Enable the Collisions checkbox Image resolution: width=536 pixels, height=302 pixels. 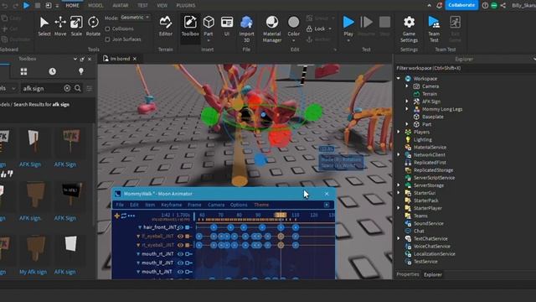coord(108,29)
